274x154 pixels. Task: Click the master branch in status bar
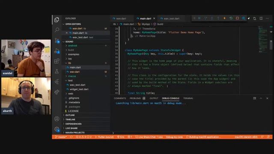coord(61,137)
